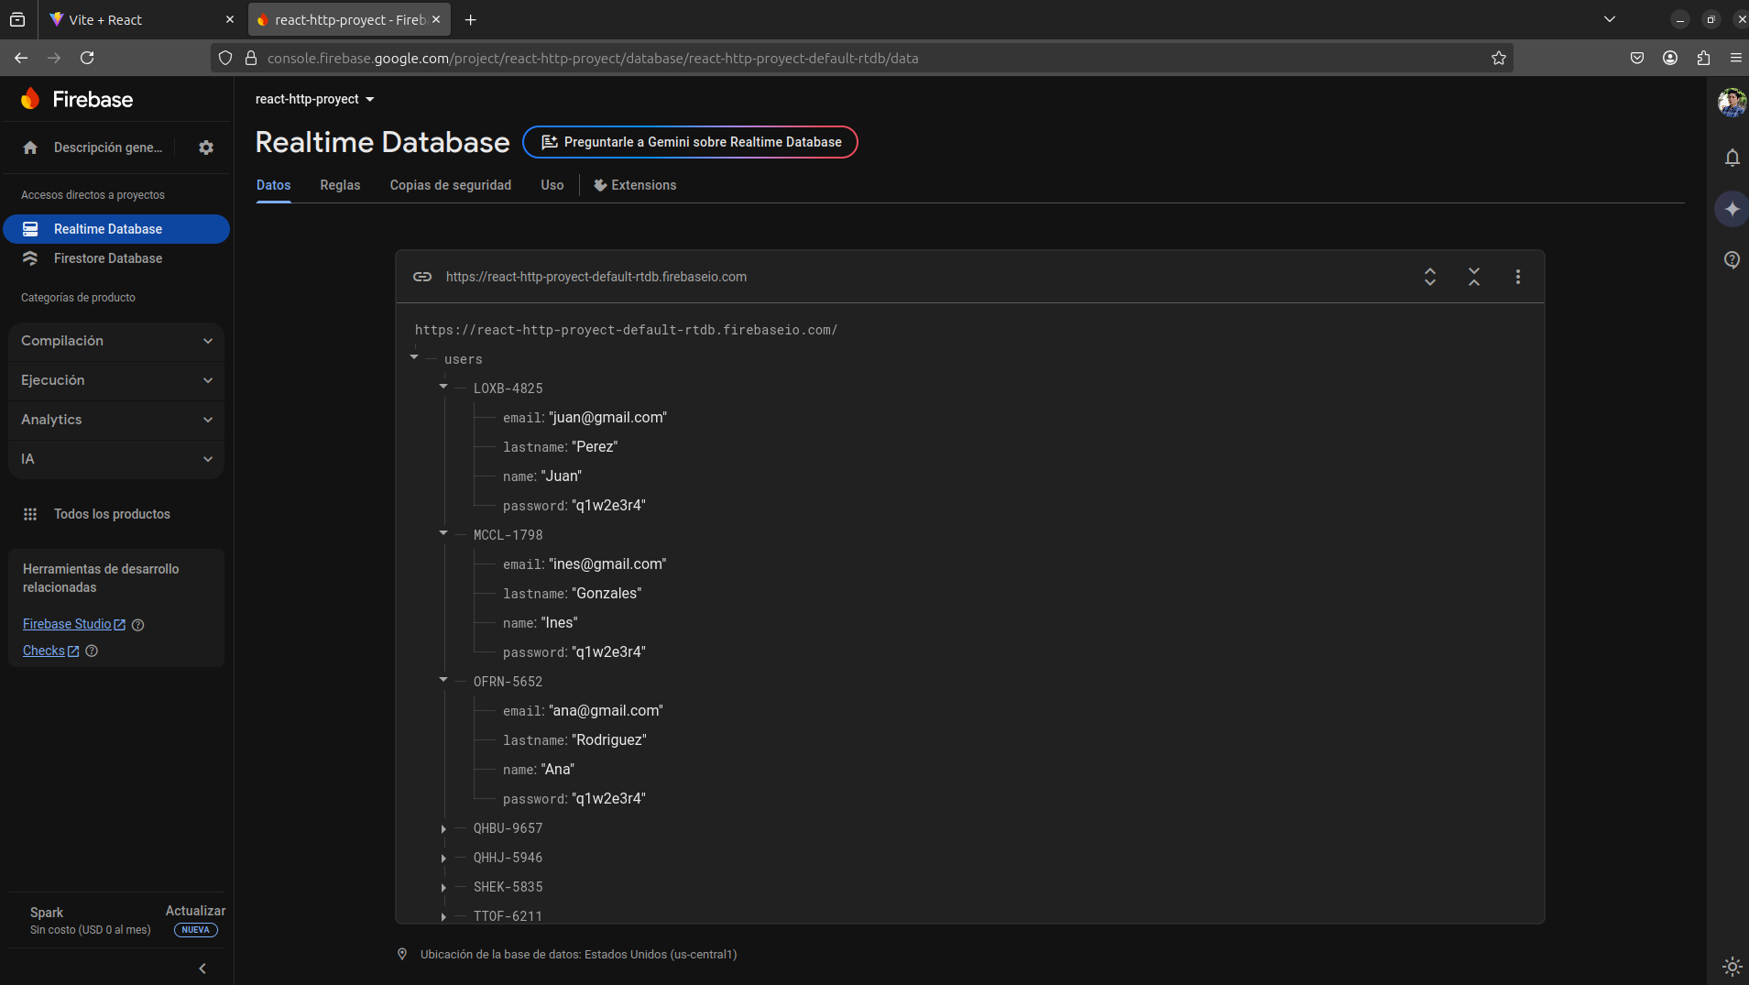Image resolution: width=1749 pixels, height=985 pixels.
Task: Switch to the Reglas tab
Action: pyautogui.click(x=340, y=185)
